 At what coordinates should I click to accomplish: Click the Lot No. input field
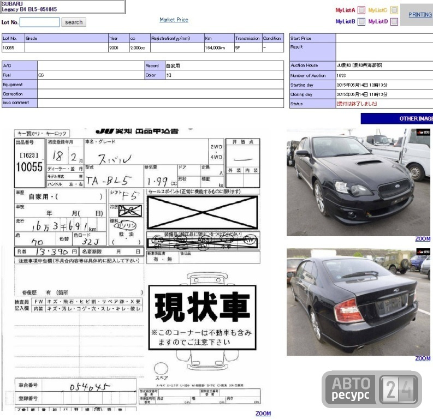tap(40, 22)
